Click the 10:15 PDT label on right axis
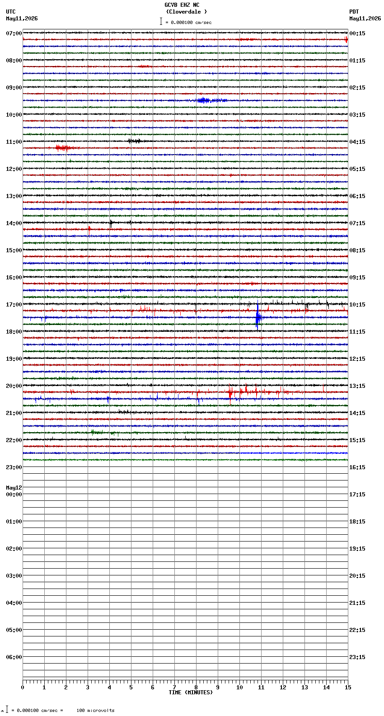The image size is (384, 716). pyautogui.click(x=357, y=305)
